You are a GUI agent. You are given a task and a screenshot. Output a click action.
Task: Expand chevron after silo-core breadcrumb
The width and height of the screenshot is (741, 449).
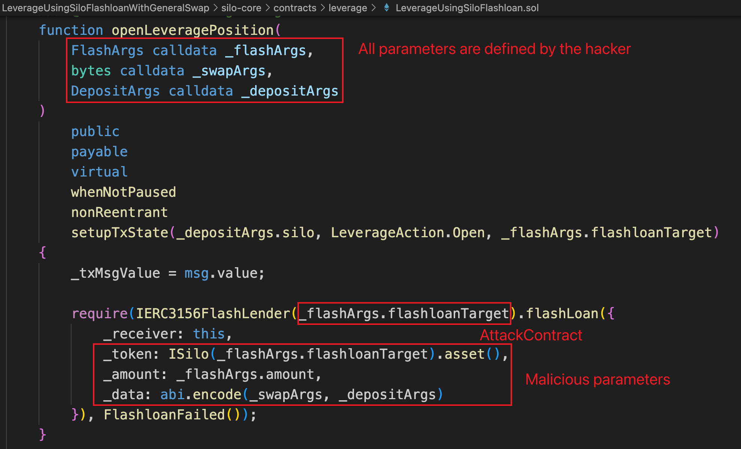tap(267, 8)
